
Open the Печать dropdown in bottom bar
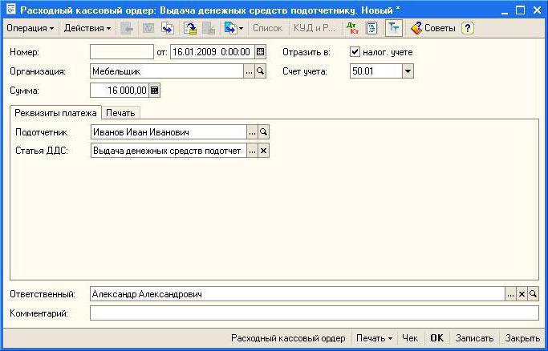click(x=375, y=338)
